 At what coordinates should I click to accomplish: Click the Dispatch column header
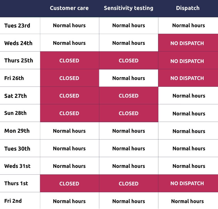tap(188, 8)
